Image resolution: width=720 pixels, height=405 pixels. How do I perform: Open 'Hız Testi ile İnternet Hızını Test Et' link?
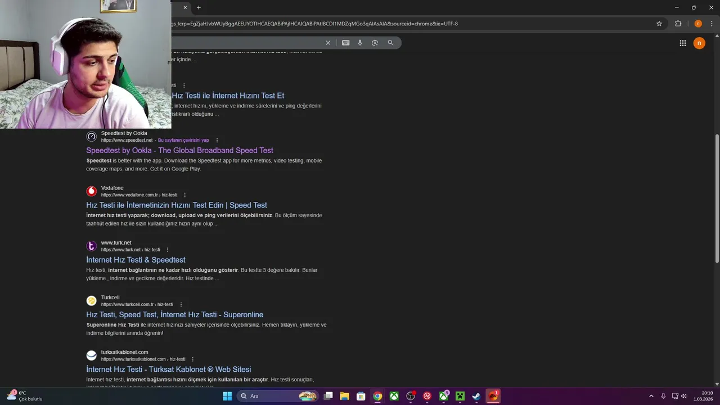point(228,96)
